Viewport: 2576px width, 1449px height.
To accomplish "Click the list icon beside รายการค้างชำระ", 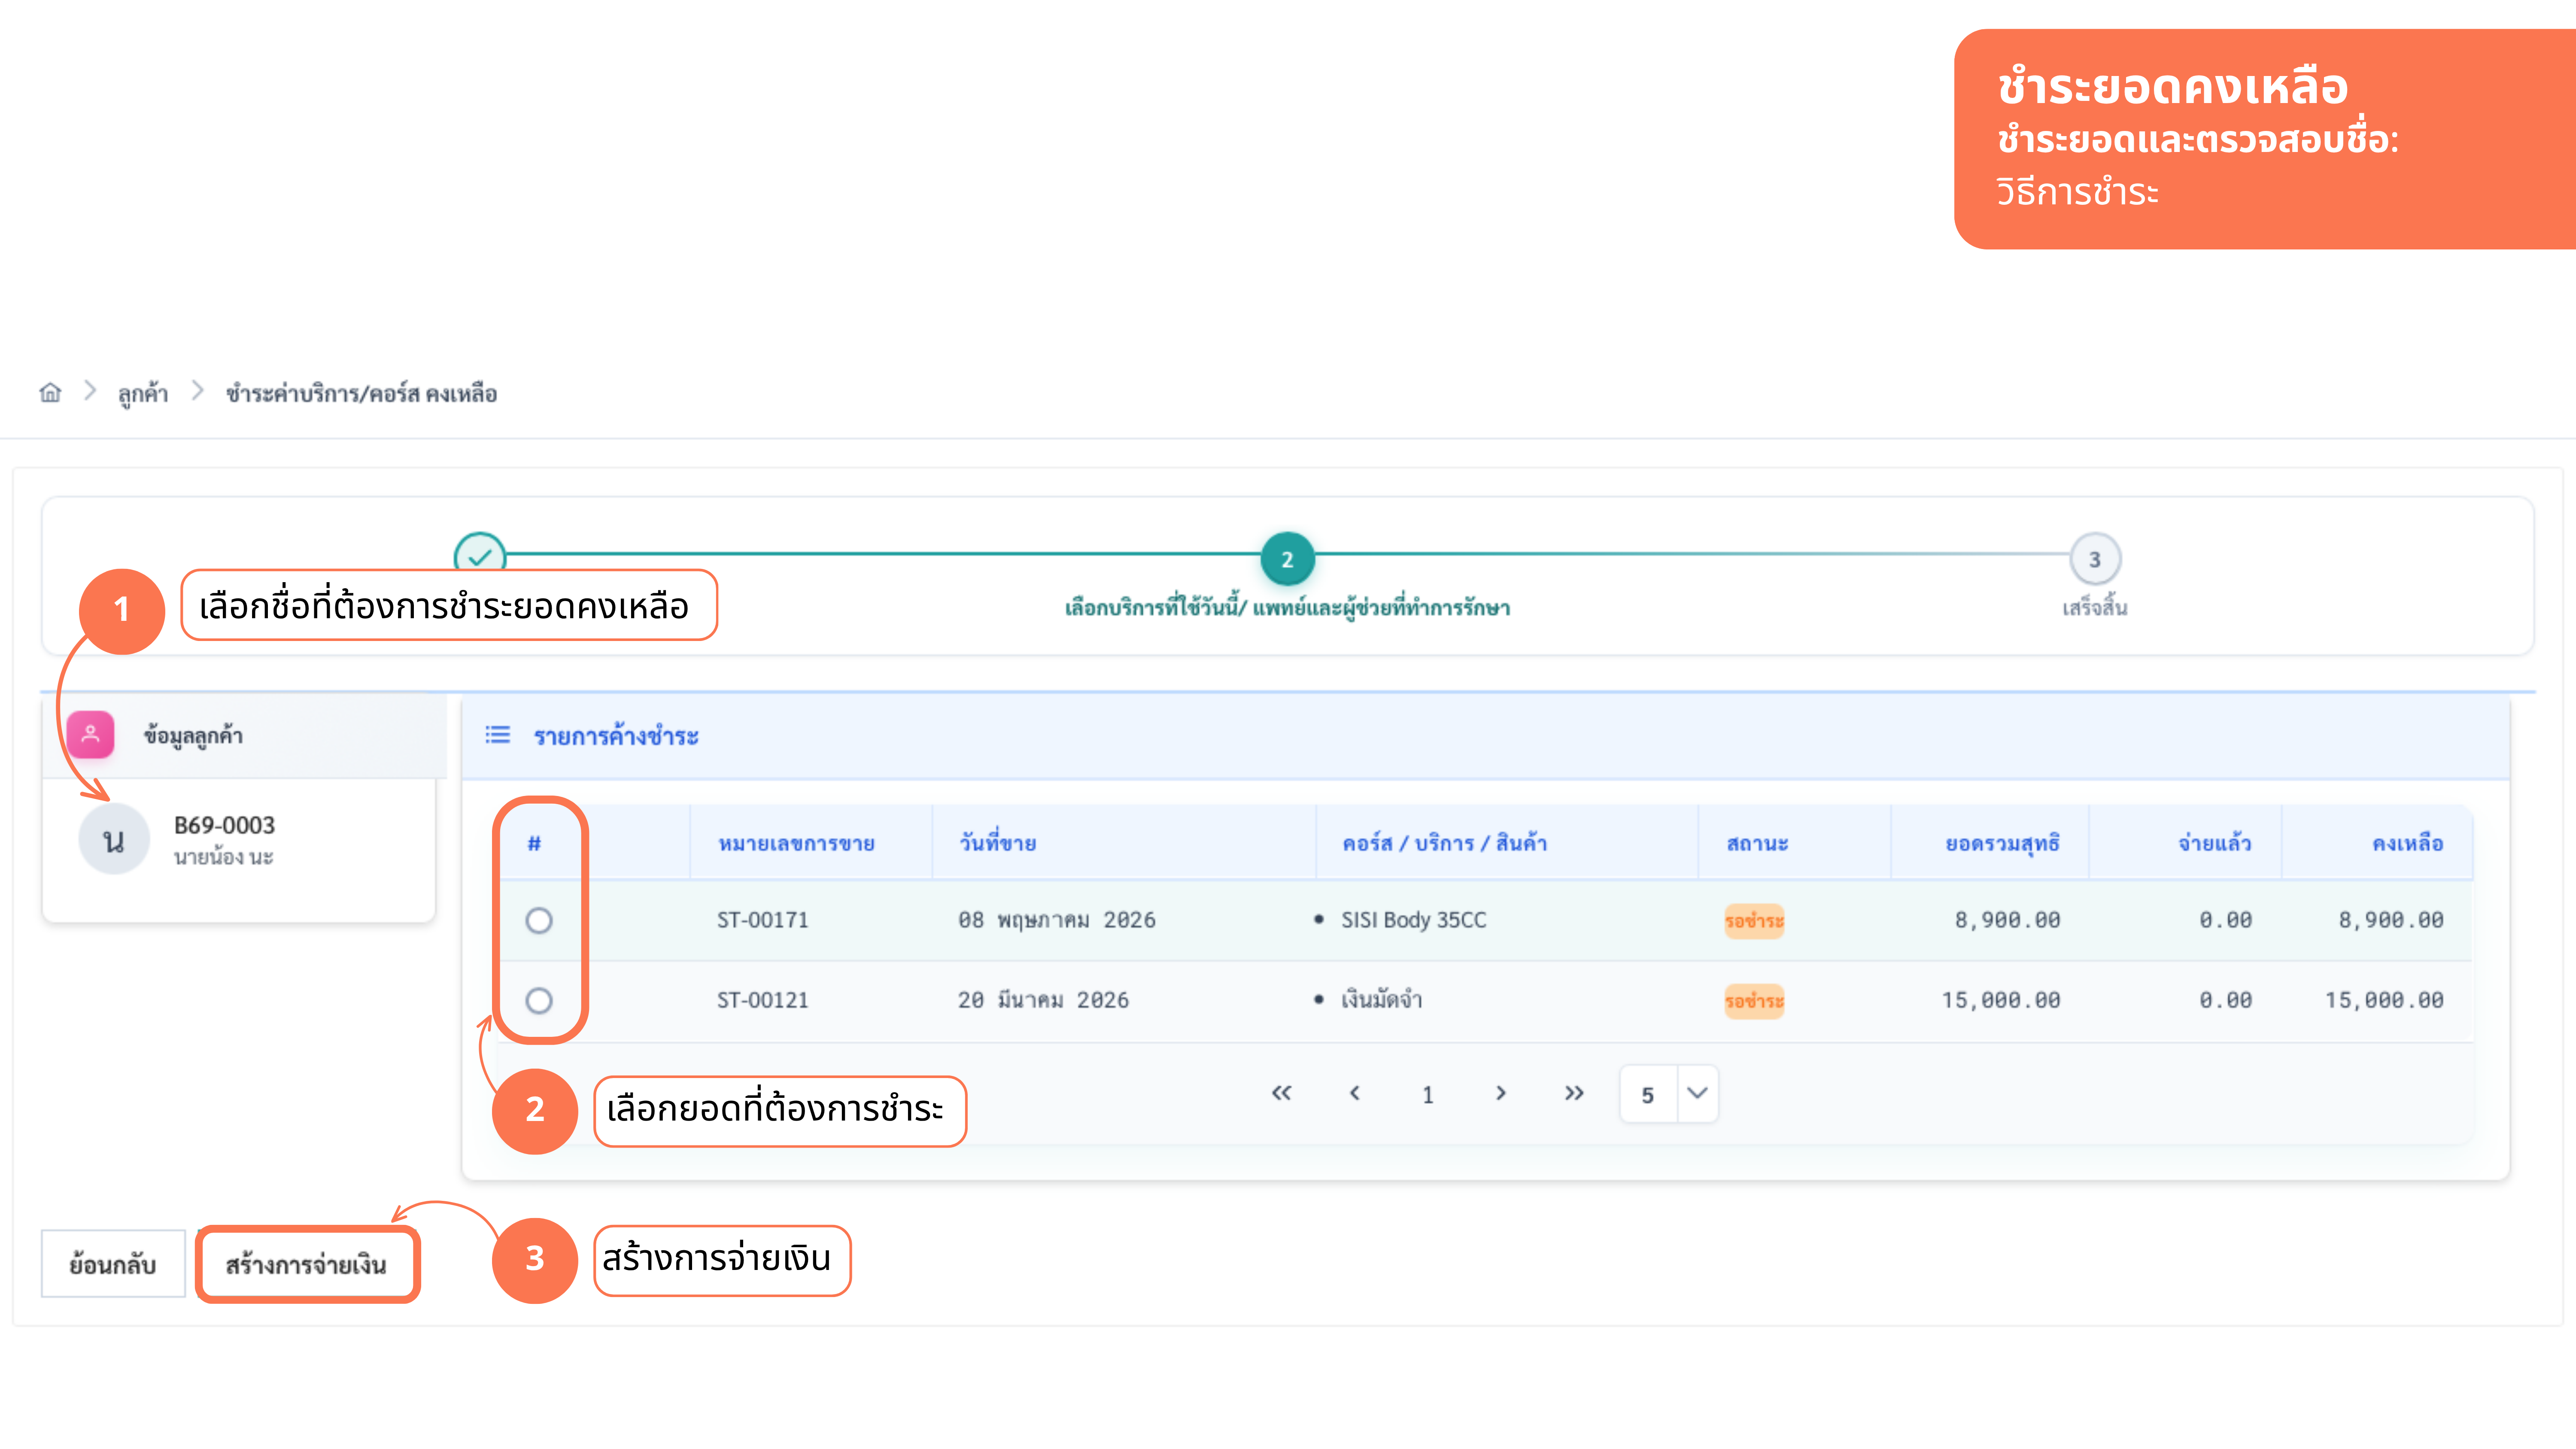I will click(x=497, y=735).
